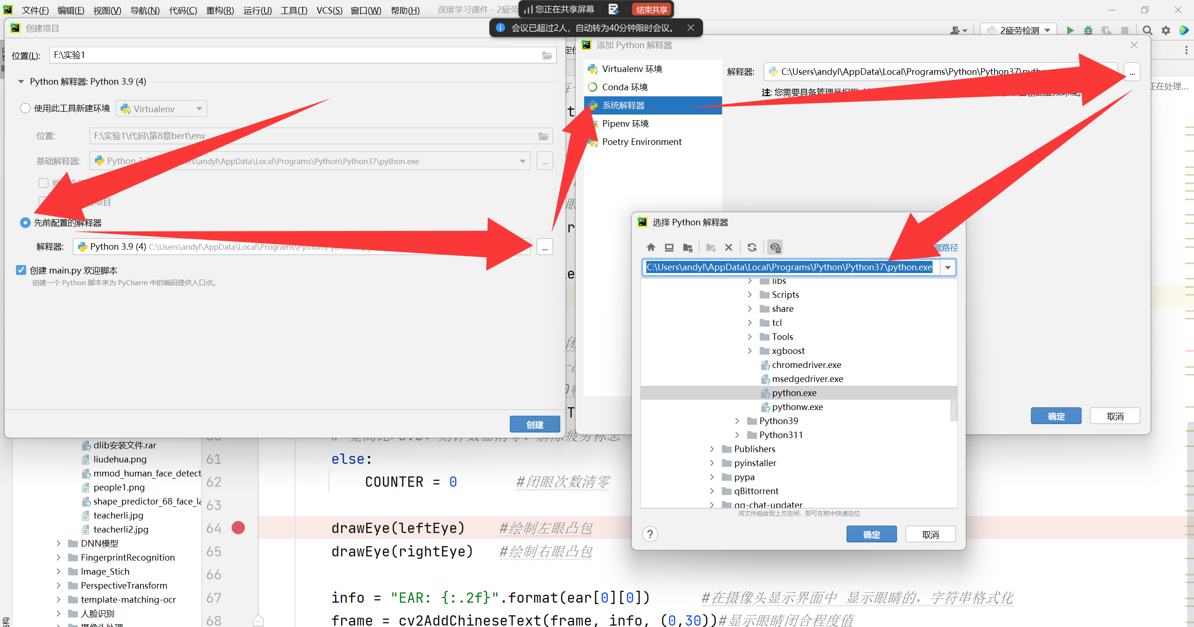
Task: Click the desktop directory icon
Action: pos(669,247)
